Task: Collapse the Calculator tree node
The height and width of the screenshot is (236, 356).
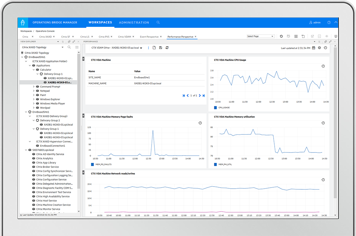Action: point(34,70)
